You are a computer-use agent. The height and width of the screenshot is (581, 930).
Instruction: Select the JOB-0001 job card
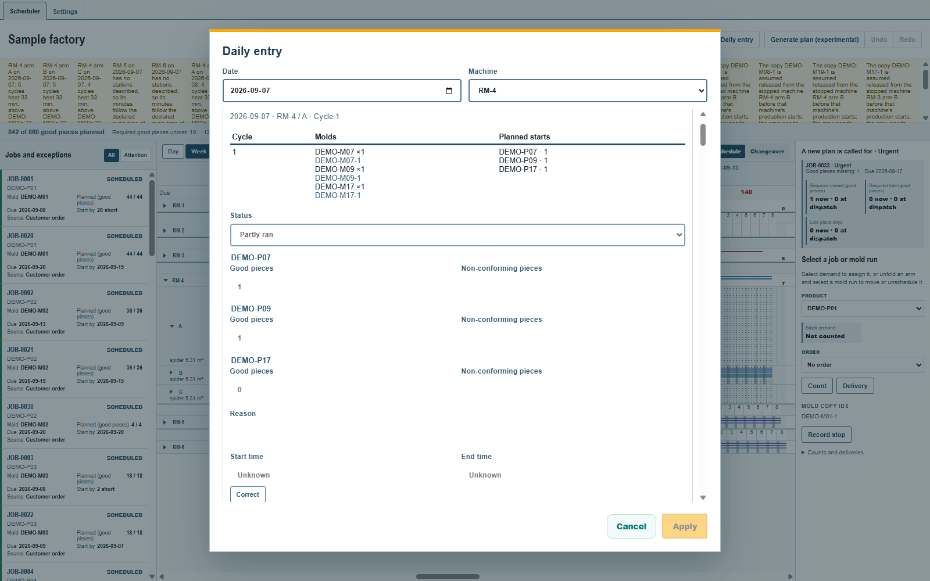point(74,198)
